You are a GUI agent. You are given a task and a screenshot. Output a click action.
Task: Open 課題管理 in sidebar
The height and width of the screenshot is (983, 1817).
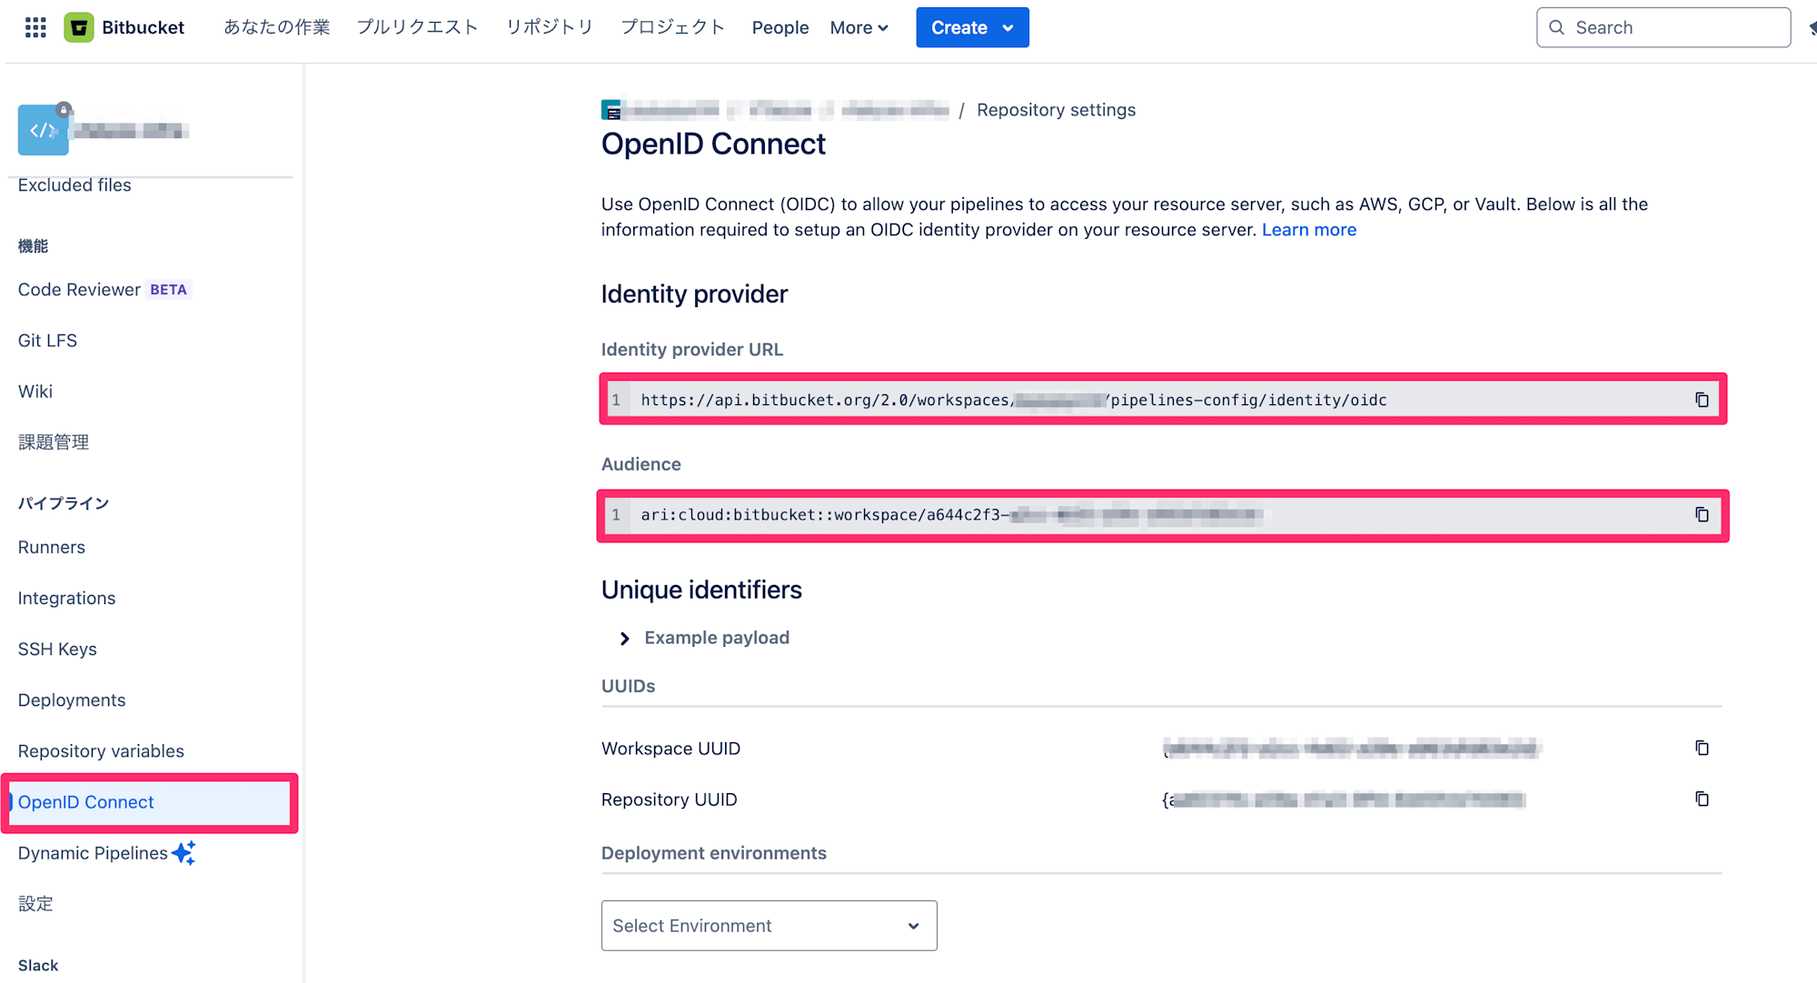[x=54, y=442]
